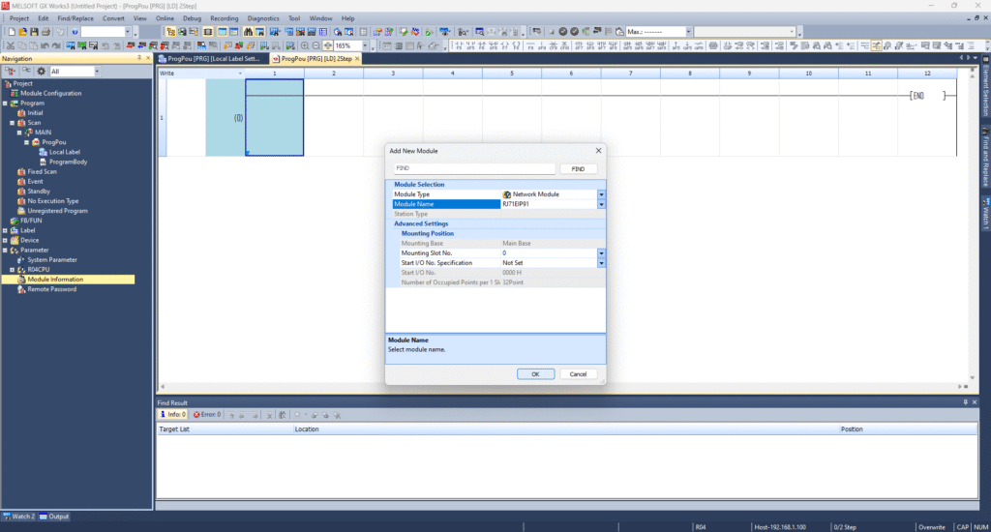Click the END instruction in ladder editor
Screen dimensions: 991x532
click(x=927, y=96)
